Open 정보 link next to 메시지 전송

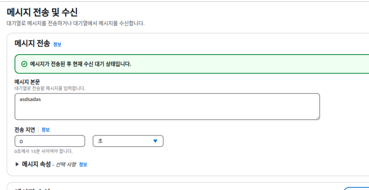coord(57,44)
